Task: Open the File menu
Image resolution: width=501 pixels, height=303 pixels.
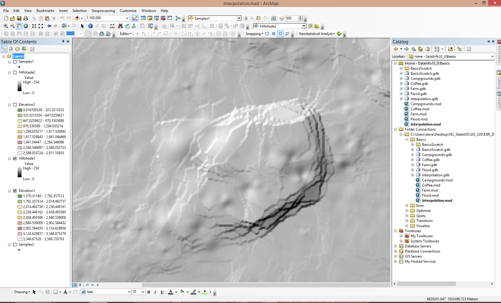Action: [6, 11]
